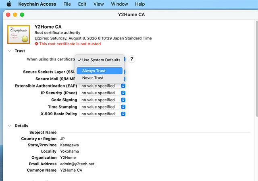Viewport: 258px width, 181px height.
Task: Open the File menu
Action: click(67, 4)
